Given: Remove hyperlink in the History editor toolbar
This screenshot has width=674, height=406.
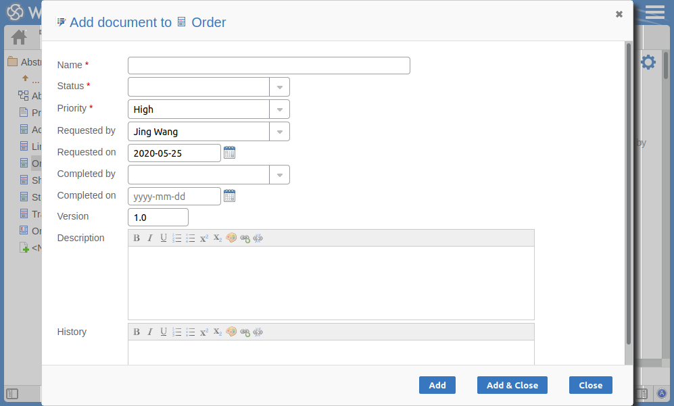Looking at the screenshot, I should [258, 332].
